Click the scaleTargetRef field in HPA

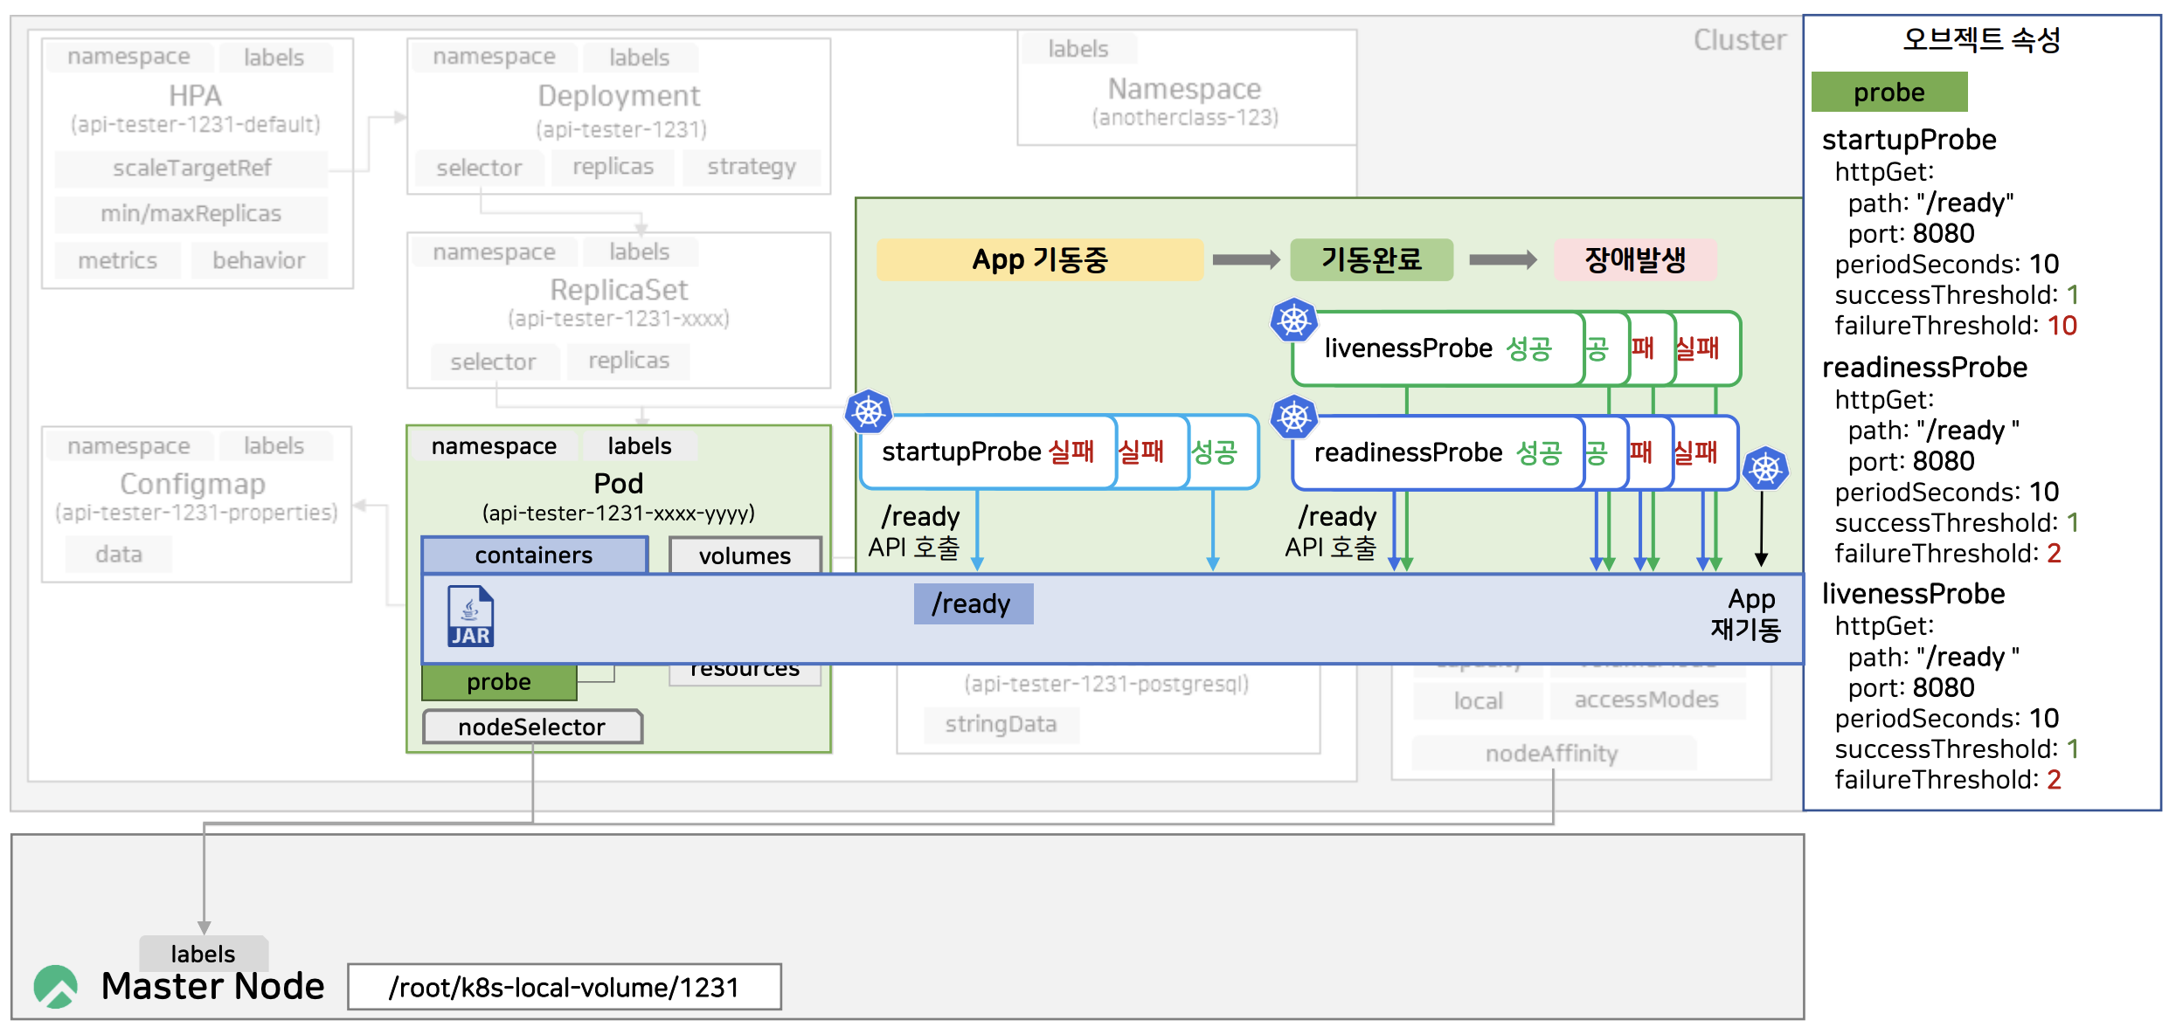pyautogui.click(x=191, y=168)
